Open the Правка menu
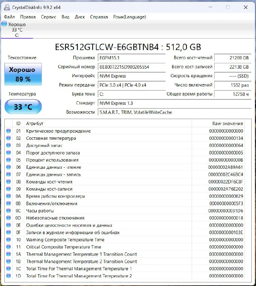 [x=28, y=17]
